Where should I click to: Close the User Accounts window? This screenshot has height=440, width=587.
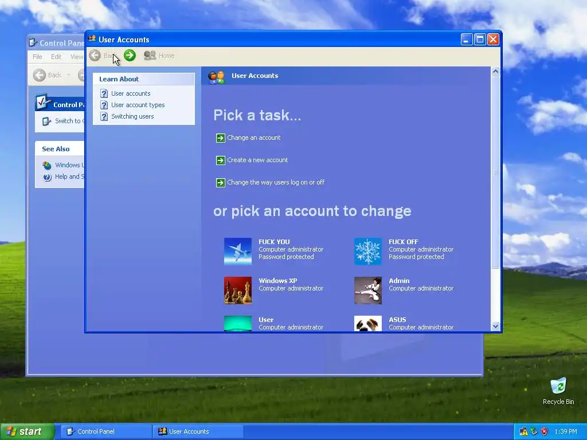pyautogui.click(x=493, y=40)
